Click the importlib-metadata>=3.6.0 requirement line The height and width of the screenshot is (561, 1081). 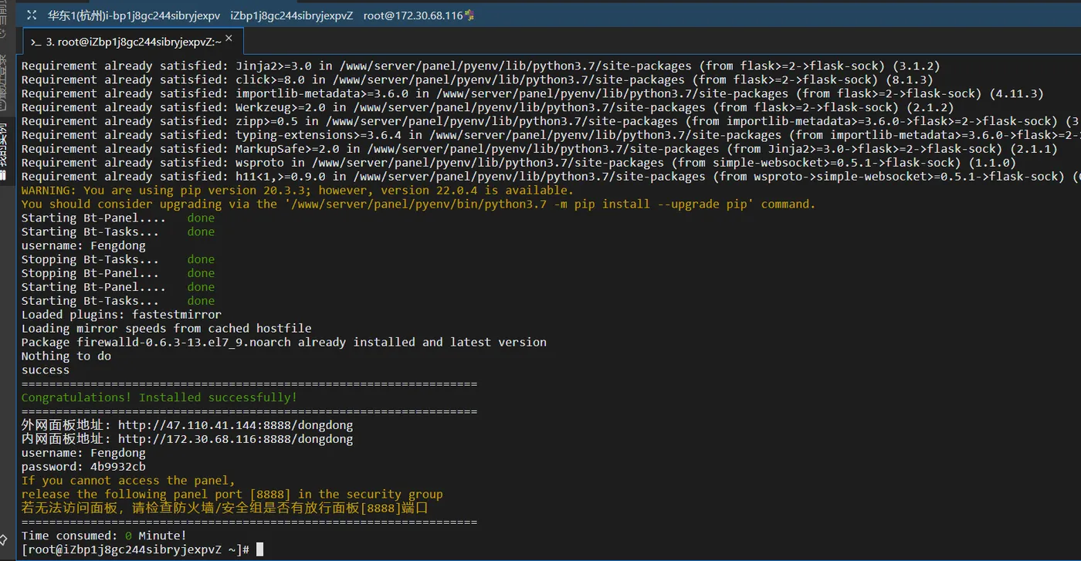point(533,94)
